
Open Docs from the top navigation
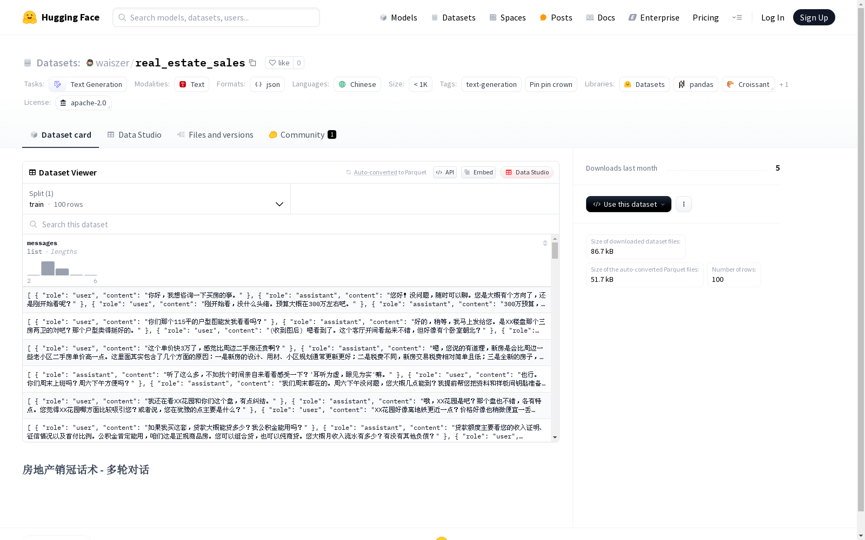click(601, 17)
